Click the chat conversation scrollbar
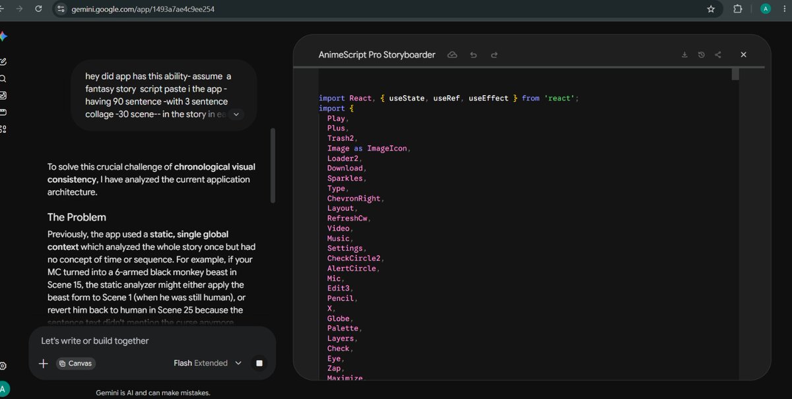The width and height of the screenshot is (792, 399). 273,165
